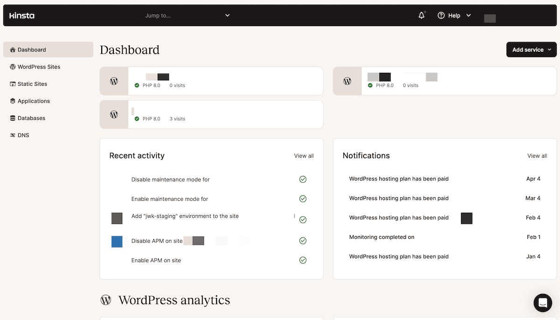Open the 'Monitoring completed on' notification

click(x=382, y=237)
